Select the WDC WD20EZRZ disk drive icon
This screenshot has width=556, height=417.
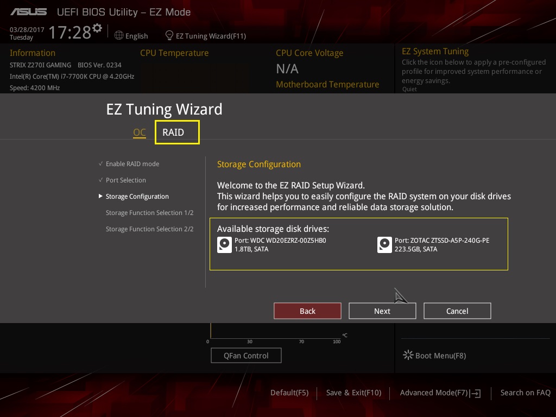224,245
